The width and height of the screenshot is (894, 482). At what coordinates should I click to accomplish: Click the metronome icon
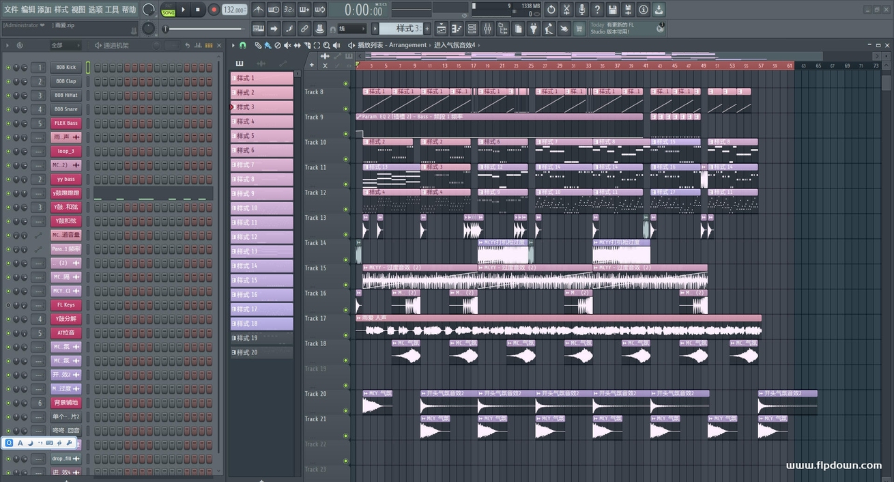coord(259,10)
